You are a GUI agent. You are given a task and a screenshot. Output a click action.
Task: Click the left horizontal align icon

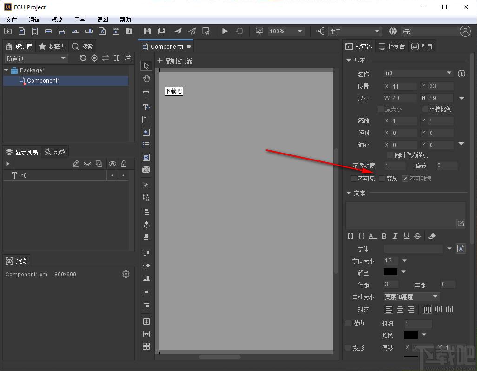point(389,309)
